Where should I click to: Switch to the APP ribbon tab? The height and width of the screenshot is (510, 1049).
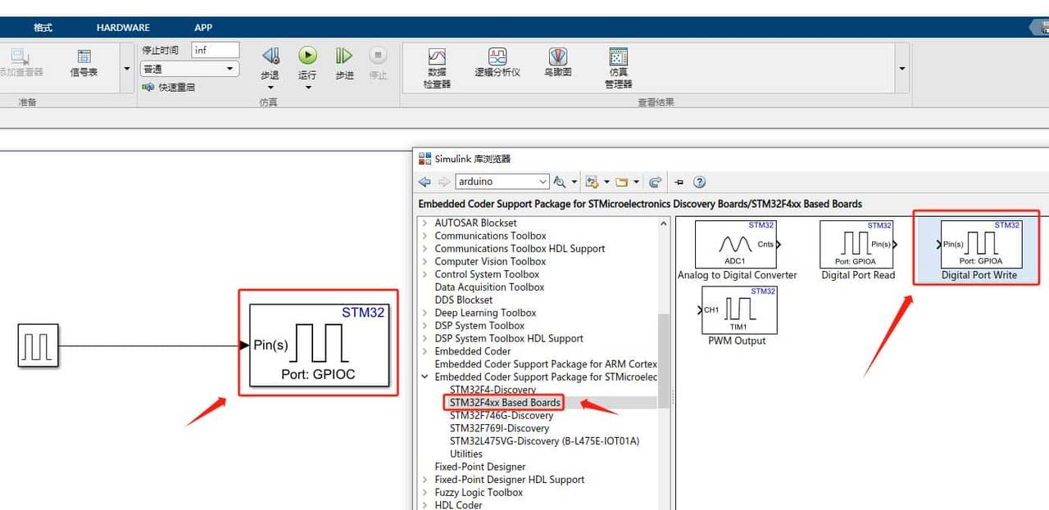pos(203,27)
